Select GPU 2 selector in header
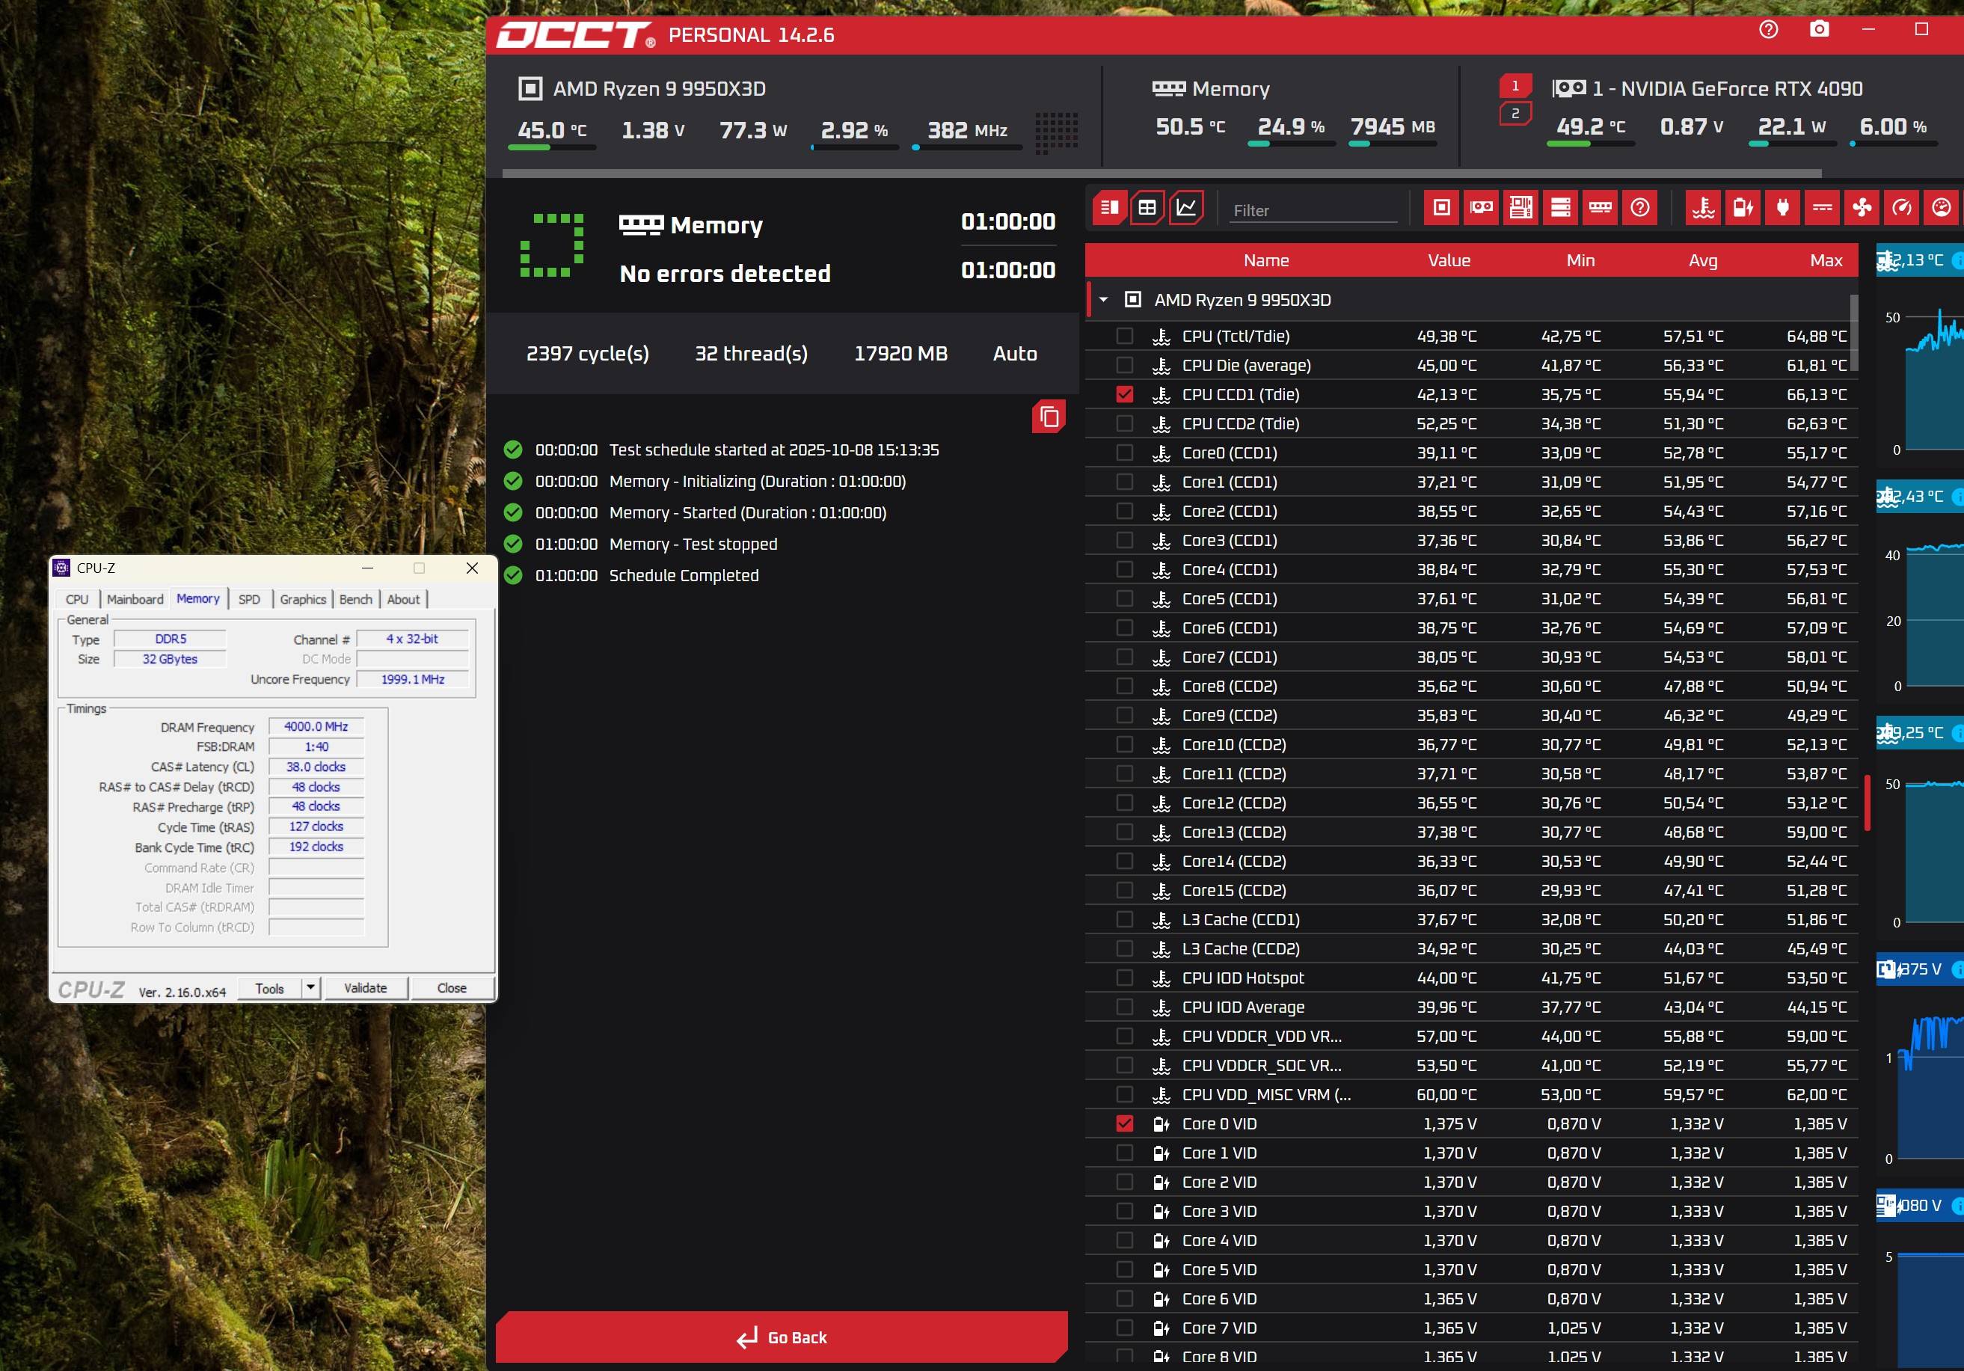This screenshot has width=1964, height=1371. point(1515,114)
